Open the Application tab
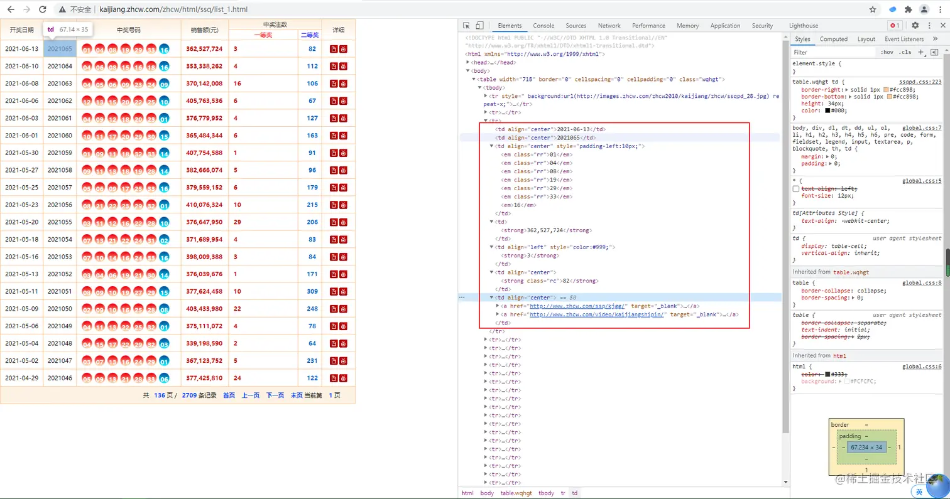The image size is (950, 499). 725,26
